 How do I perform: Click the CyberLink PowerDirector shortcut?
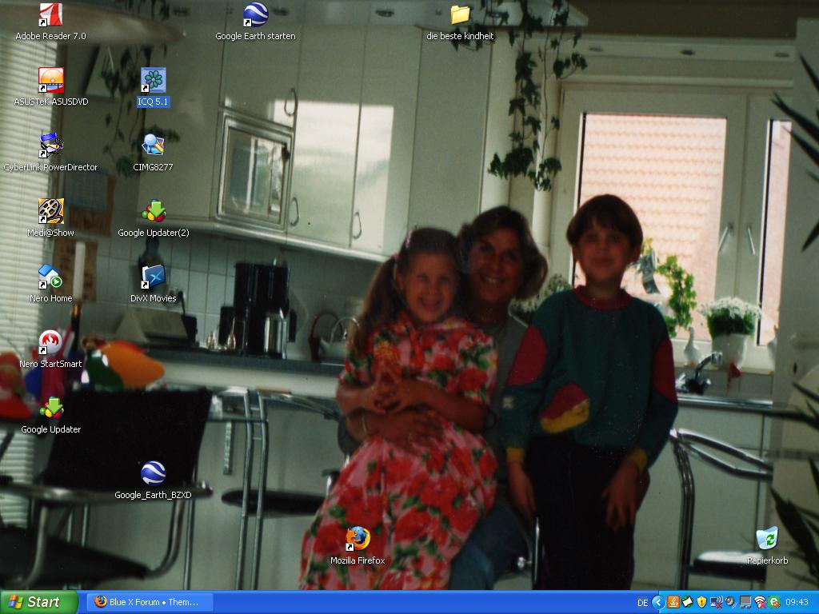(50, 146)
